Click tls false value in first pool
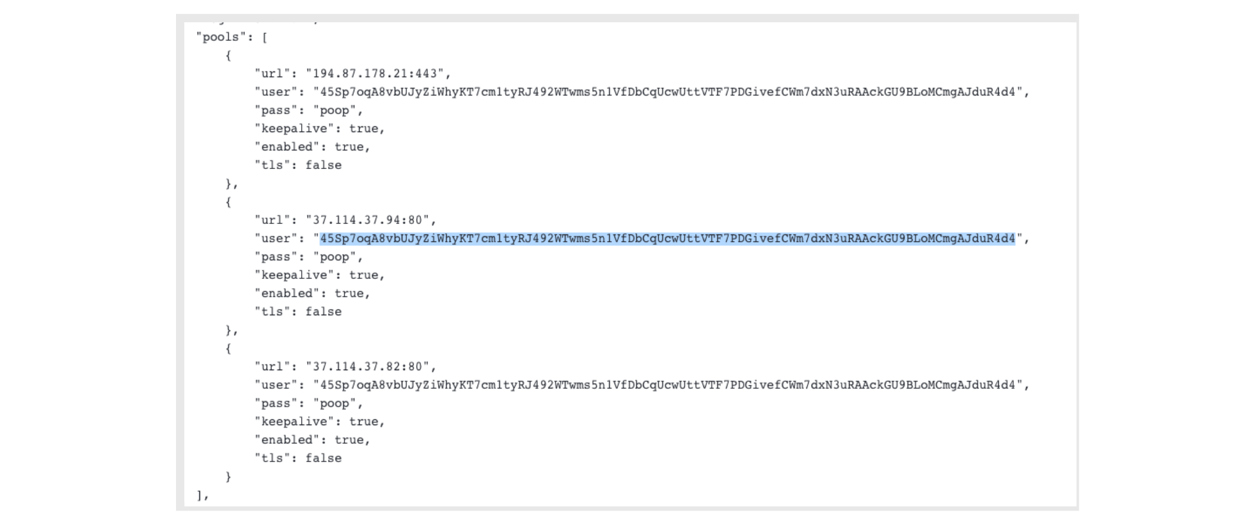The height and width of the screenshot is (531, 1256). coord(323,165)
